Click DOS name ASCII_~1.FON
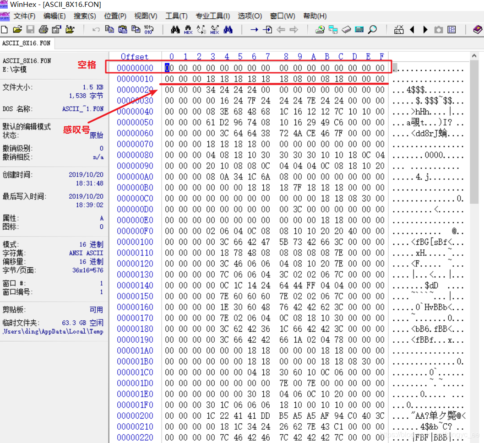Screen dimensions: 484x443 pyautogui.click(x=83, y=109)
